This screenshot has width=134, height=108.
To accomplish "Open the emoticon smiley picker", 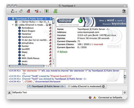I will pyautogui.click(x=125, y=92).
